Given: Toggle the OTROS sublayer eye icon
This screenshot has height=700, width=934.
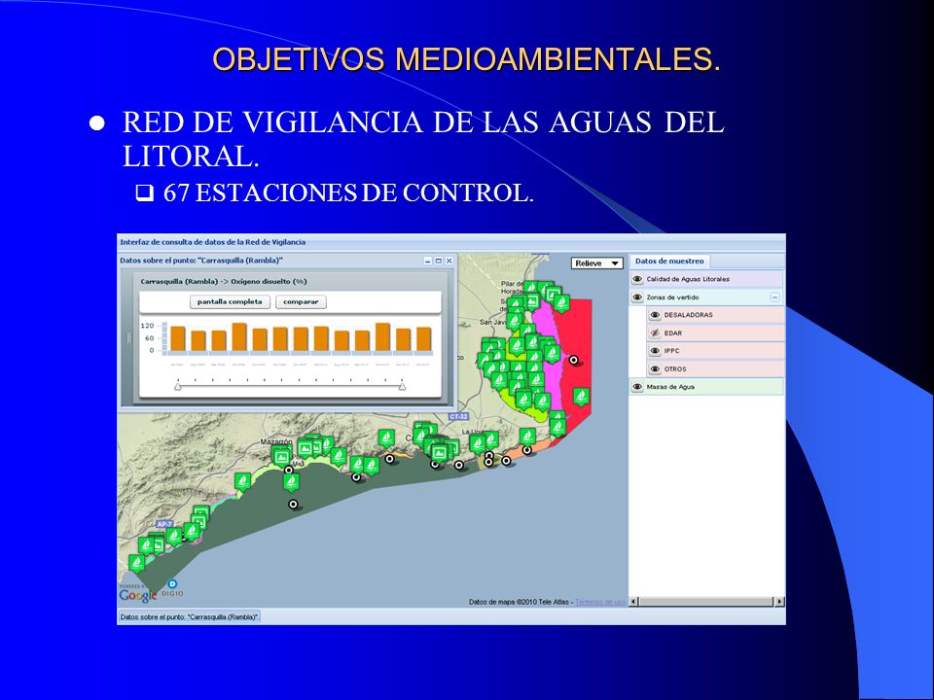Looking at the screenshot, I should [x=655, y=369].
